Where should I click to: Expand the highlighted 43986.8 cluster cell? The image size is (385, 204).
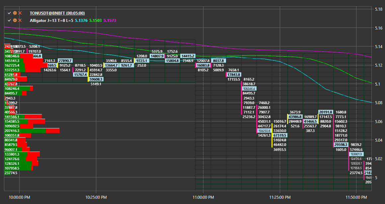[295, 117]
